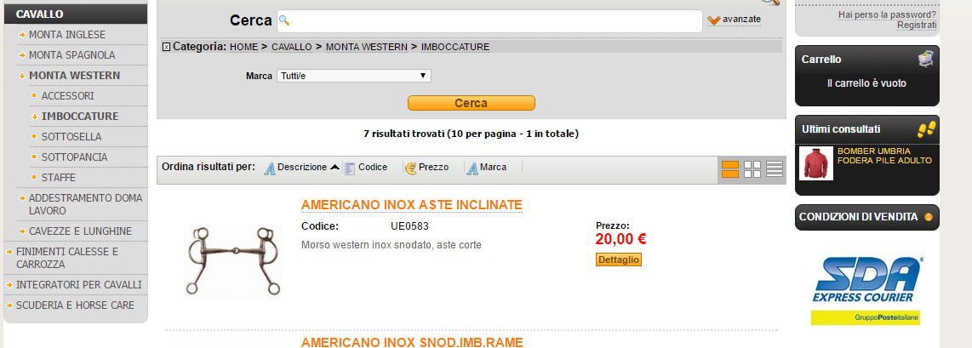Open the red bomber jacket thumbnail
The image size is (972, 348).
click(x=815, y=163)
